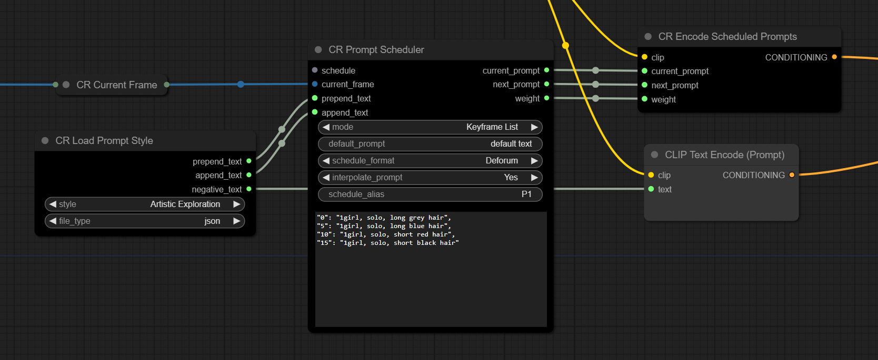This screenshot has height=360, width=878.
Task: Open the style Artistic Exploration selector
Action: (x=145, y=204)
